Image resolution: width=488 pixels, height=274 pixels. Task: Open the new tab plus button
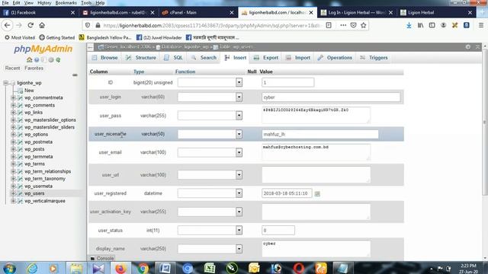click(482, 12)
